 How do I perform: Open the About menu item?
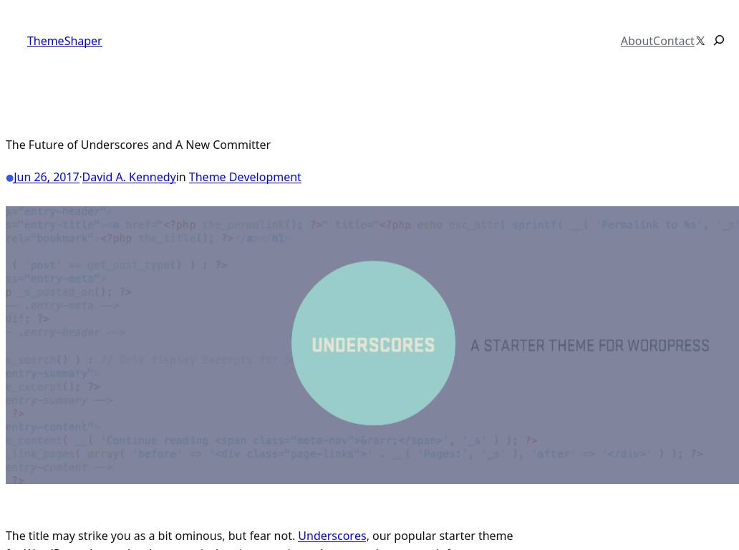tap(637, 41)
